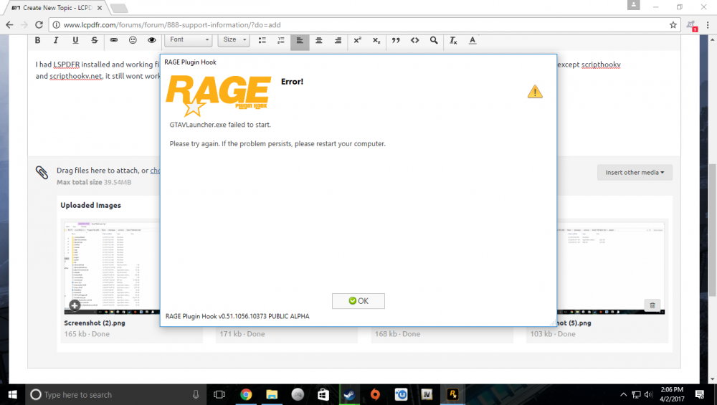Viewport: 717px width, 405px height.
Task: Click the magnifier preview icon in toolbar
Action: pos(434,40)
